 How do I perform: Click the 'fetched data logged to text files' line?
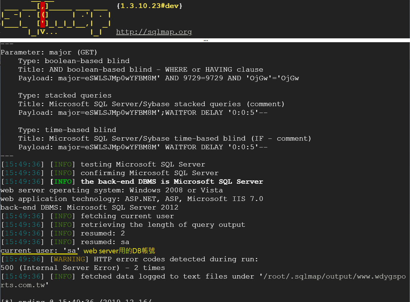[x=204, y=276]
